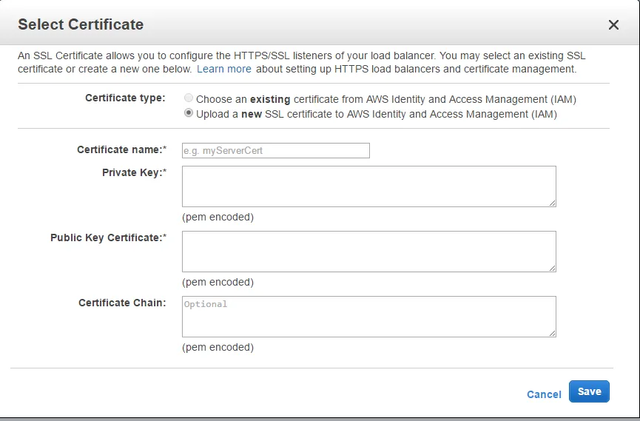Click inside the Public Key Certificate box
The width and height of the screenshot is (640, 421).
point(368,251)
